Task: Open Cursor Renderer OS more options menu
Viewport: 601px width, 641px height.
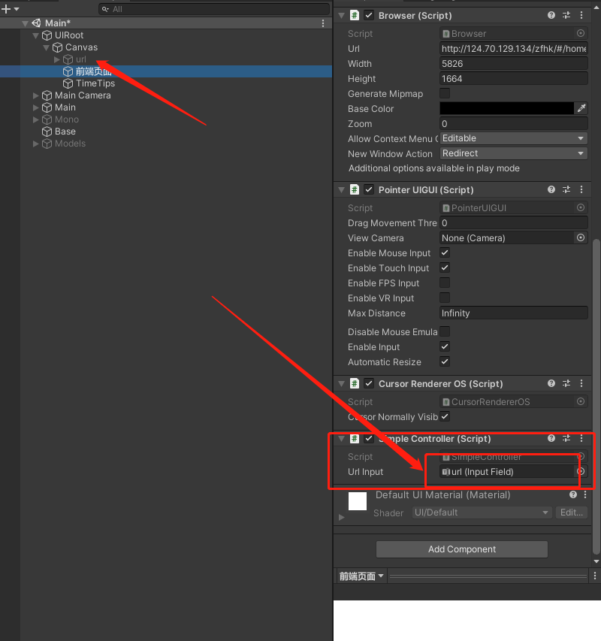Action: pyautogui.click(x=581, y=383)
